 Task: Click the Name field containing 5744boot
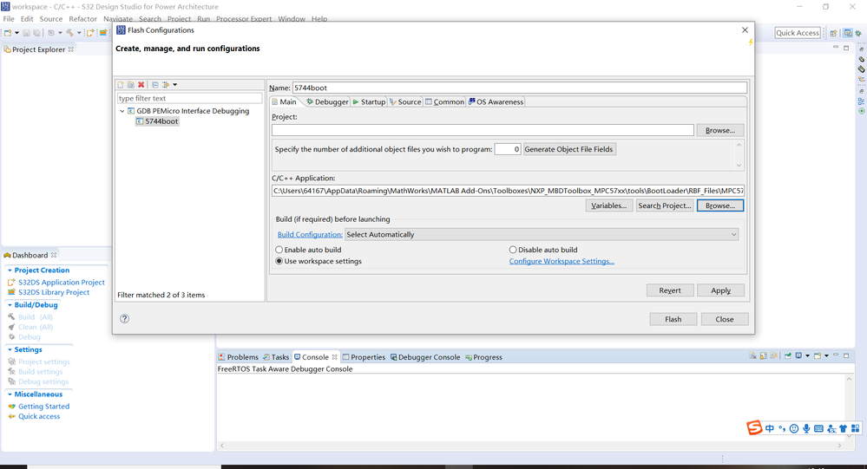click(520, 88)
